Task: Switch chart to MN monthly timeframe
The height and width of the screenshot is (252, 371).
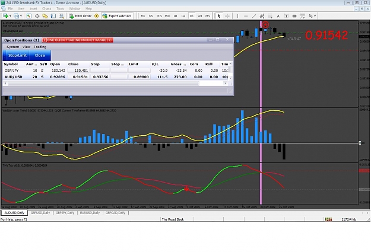Action: 208,16
